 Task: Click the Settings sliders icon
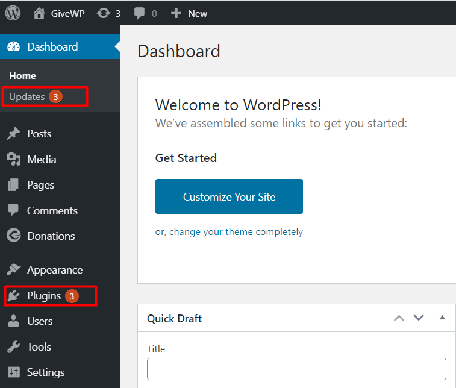point(14,372)
